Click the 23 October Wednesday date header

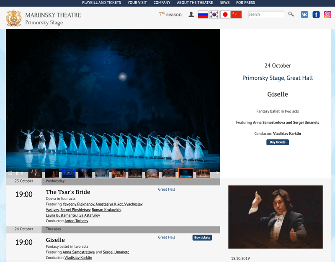(113, 181)
